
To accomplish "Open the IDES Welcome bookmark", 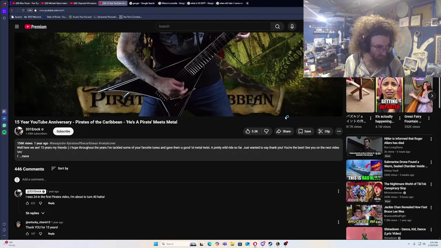I will pos(32,17).
